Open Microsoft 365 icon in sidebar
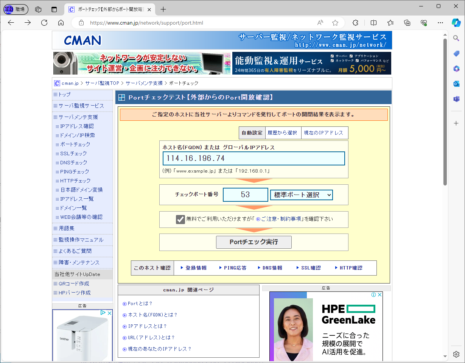Screen dimensions: 465x363 [x=456, y=69]
